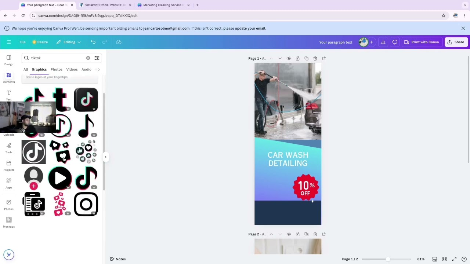This screenshot has width=470, height=264.
Task: Click the Print with Canva button
Action: pyautogui.click(x=422, y=42)
